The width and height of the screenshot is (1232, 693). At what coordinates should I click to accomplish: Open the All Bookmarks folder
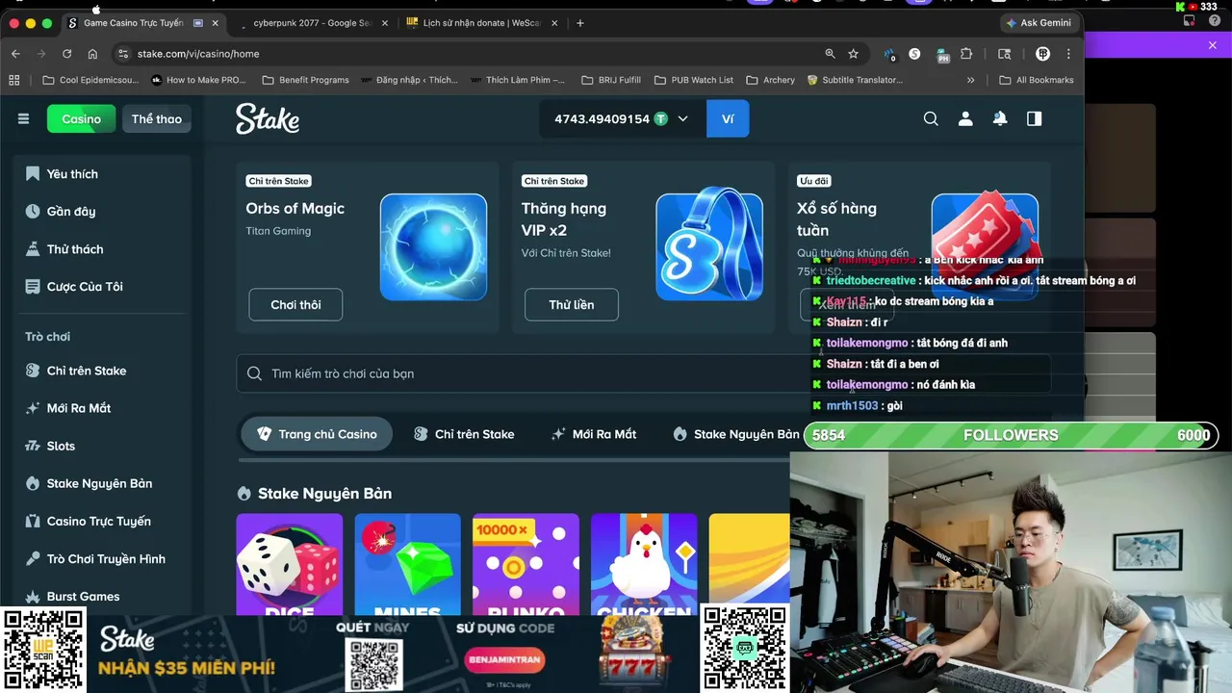click(1037, 80)
